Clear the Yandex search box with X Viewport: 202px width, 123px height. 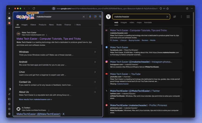point(167,17)
